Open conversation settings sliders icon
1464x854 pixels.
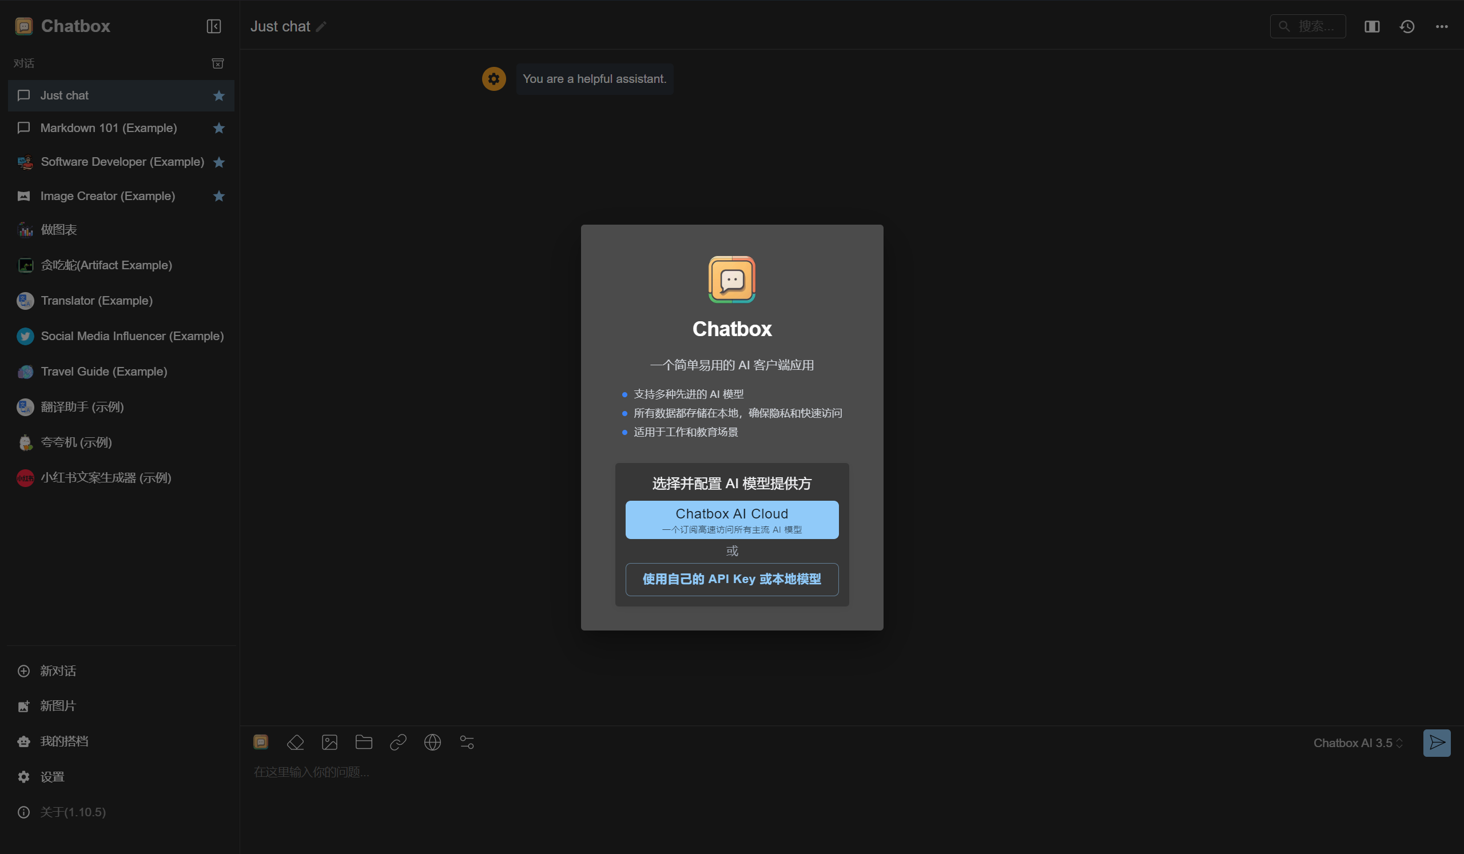[467, 743]
